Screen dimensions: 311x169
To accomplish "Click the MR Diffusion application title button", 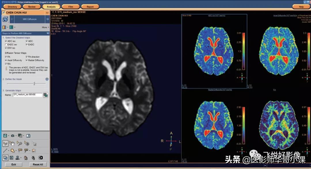I will point(30,19).
